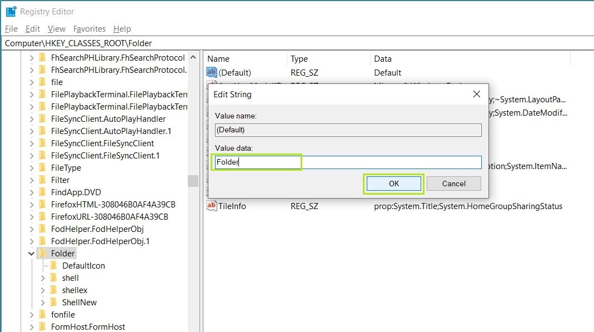
Task: Select the TileInfo value row name
Action: [232, 206]
